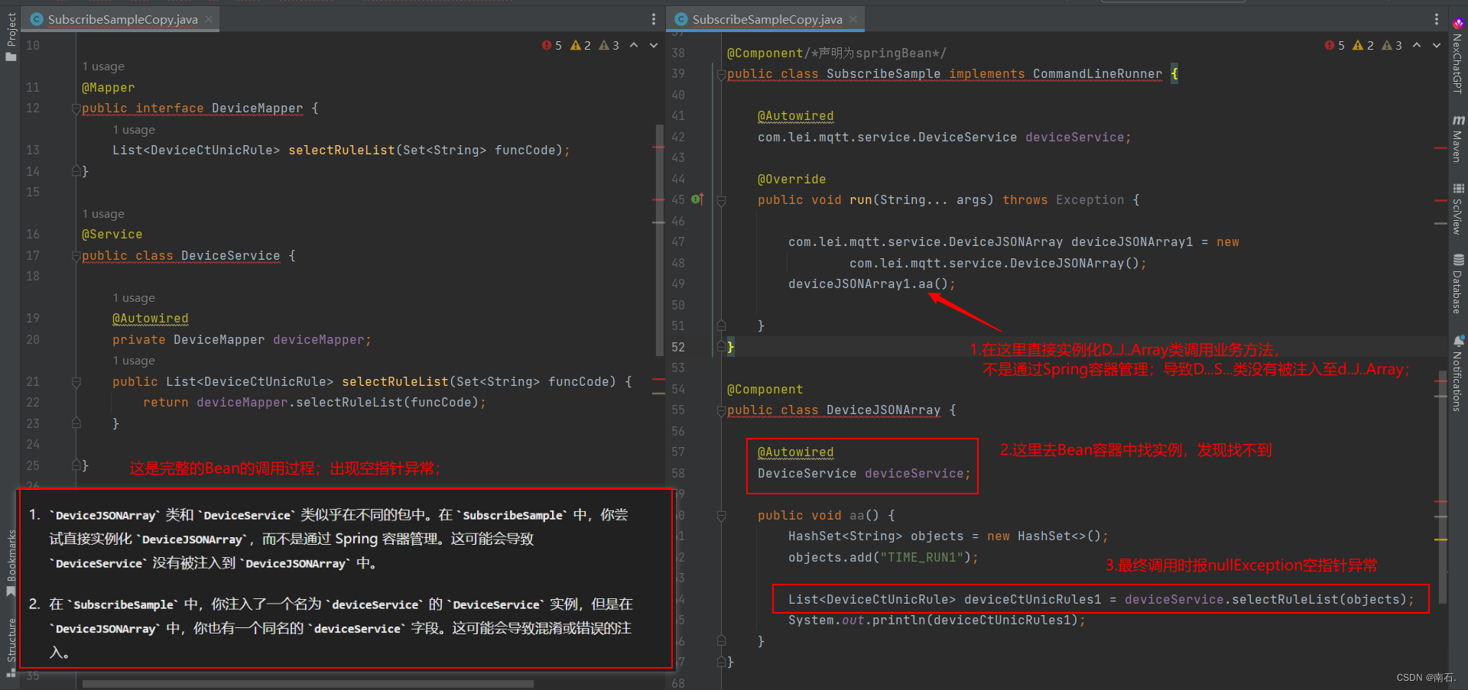Image resolution: width=1468 pixels, height=690 pixels.
Task: Show usages above @Autowired at line 19
Action: (134, 298)
